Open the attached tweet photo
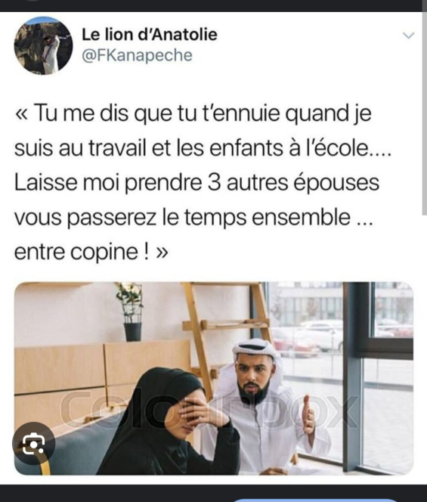This screenshot has height=502, width=427. [214, 379]
